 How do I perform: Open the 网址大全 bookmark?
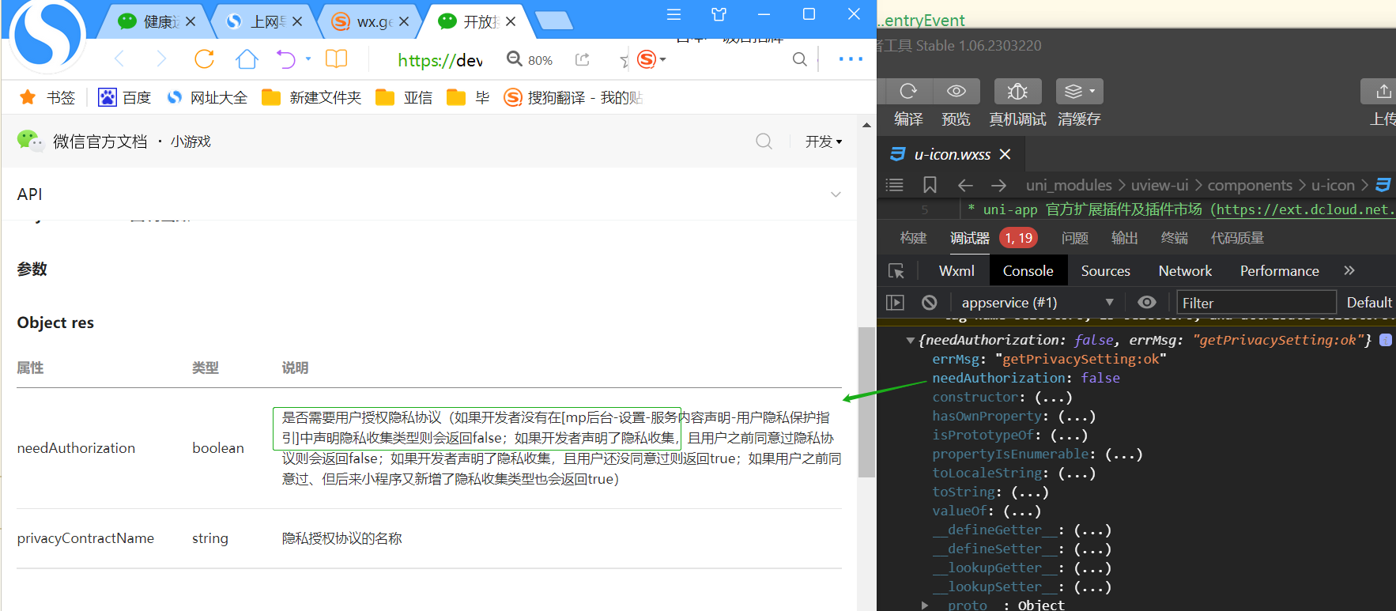click(x=207, y=97)
